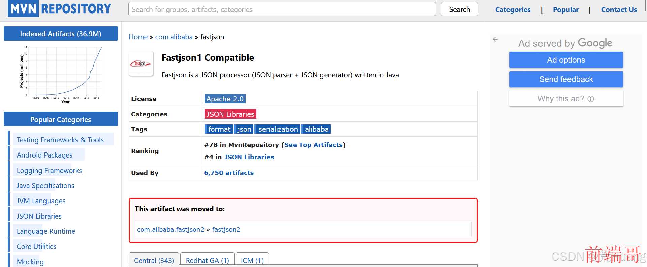Open Testing Frameworks & Tools category
The image size is (647, 267).
tap(60, 140)
